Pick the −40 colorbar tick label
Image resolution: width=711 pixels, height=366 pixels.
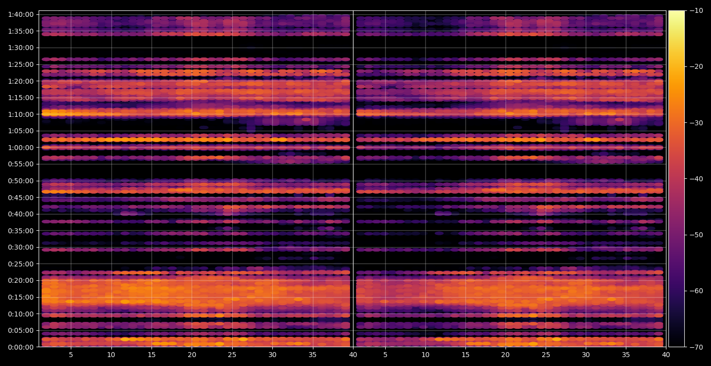click(696, 179)
